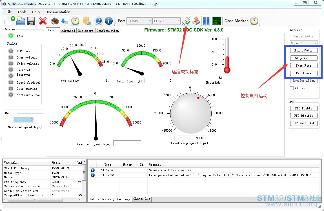
Task: Switch to the Configuration tab
Action: [x=108, y=31]
